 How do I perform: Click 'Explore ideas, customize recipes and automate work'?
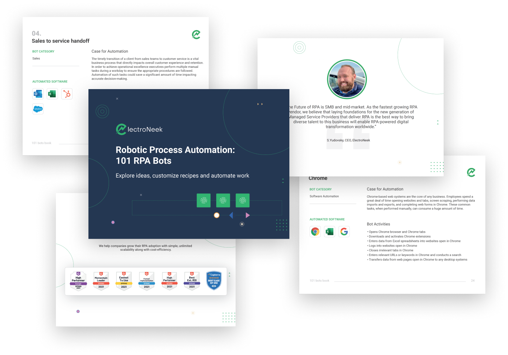183,176
